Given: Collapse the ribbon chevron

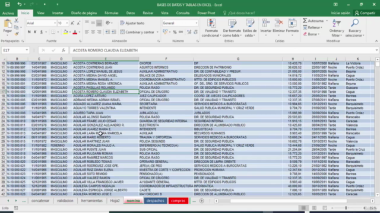Looking at the screenshot, I should click(x=376, y=41).
